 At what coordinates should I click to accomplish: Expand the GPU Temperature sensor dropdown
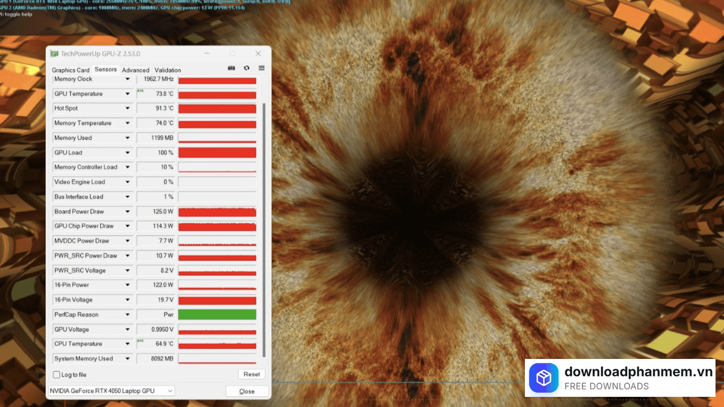click(x=127, y=94)
